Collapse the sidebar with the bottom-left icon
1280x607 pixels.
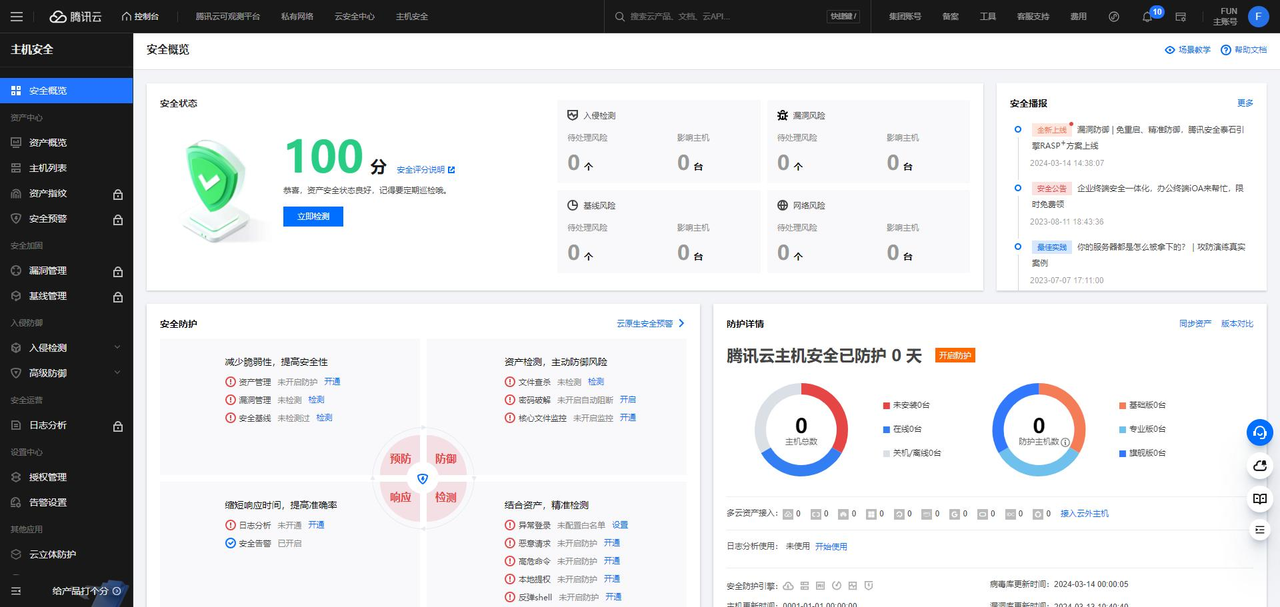click(x=17, y=591)
